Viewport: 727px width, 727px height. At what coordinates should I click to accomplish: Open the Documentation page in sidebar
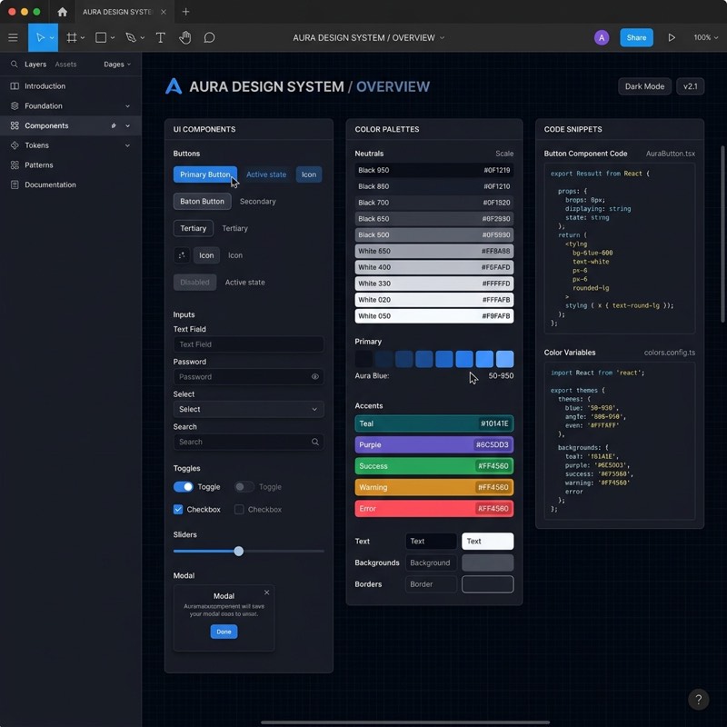50,184
